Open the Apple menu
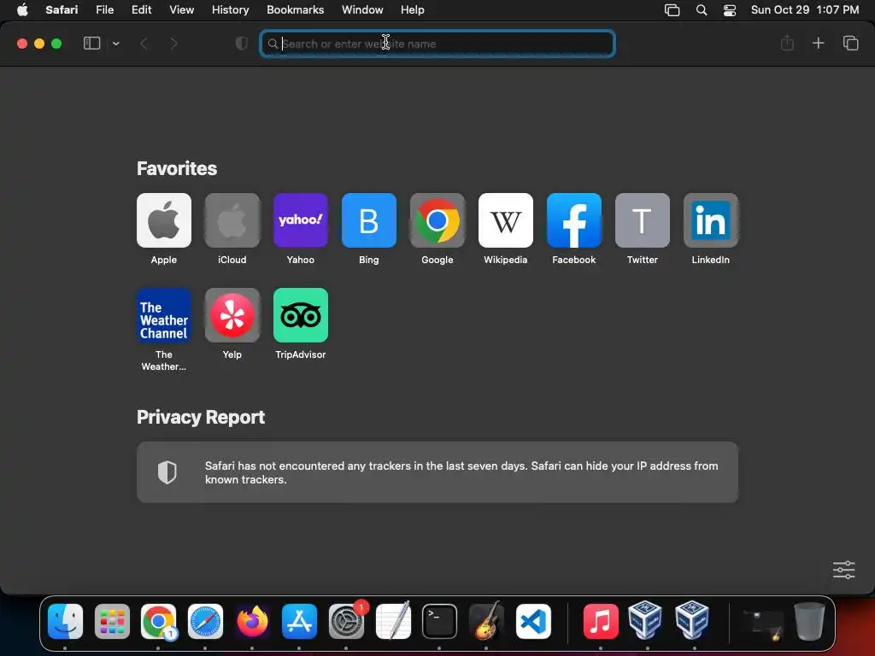 point(22,9)
